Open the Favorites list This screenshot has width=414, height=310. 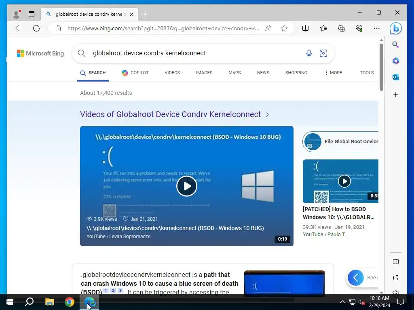323,28
